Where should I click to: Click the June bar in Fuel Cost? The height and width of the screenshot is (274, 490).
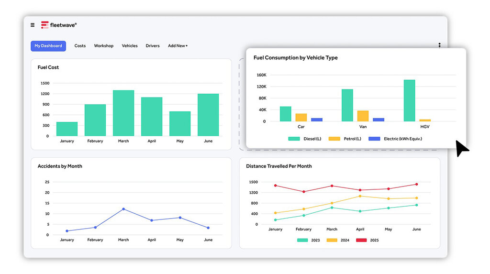[x=208, y=115]
